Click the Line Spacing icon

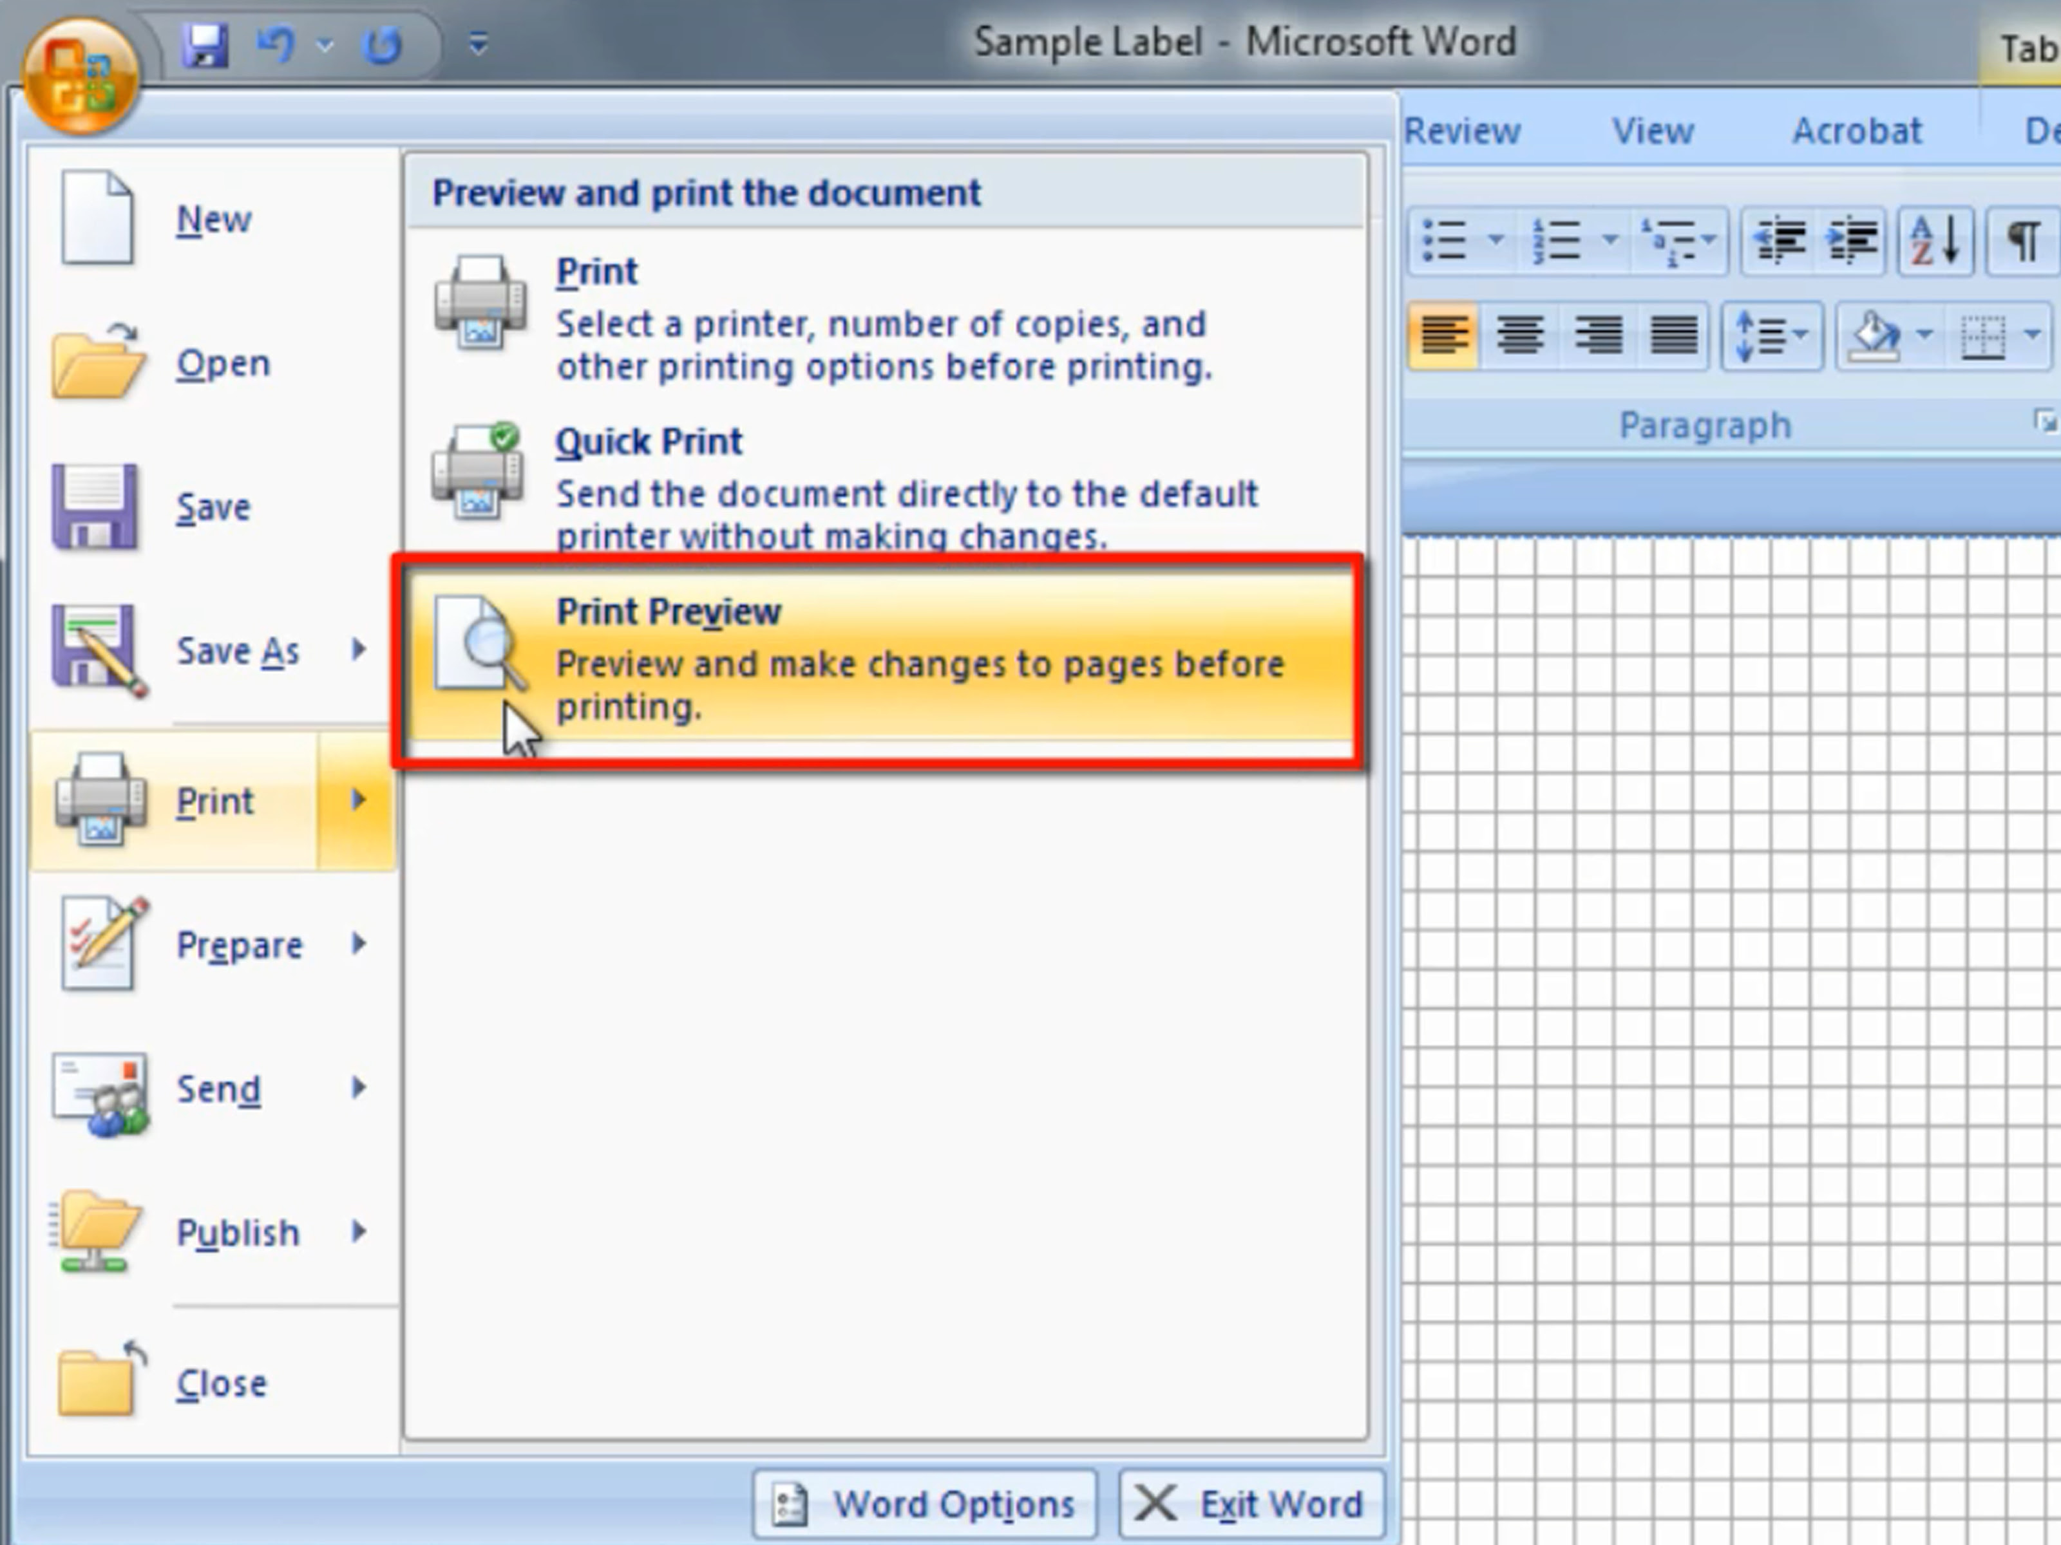(1772, 335)
